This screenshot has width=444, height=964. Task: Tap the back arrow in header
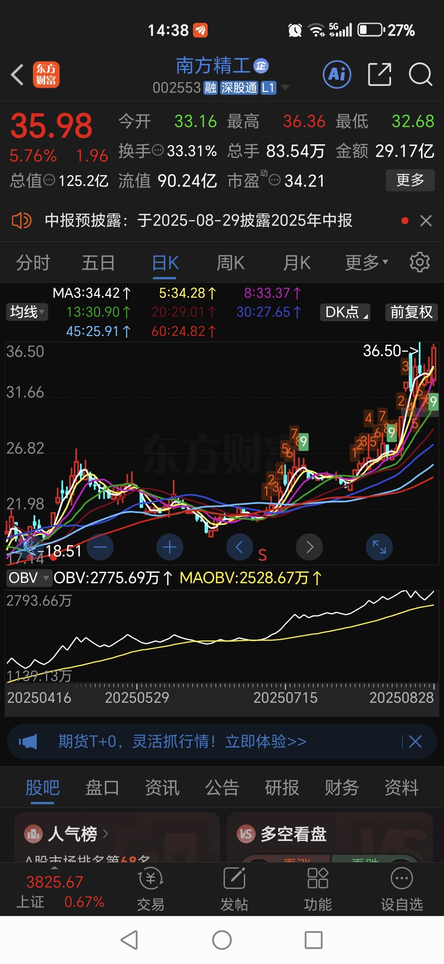17,74
